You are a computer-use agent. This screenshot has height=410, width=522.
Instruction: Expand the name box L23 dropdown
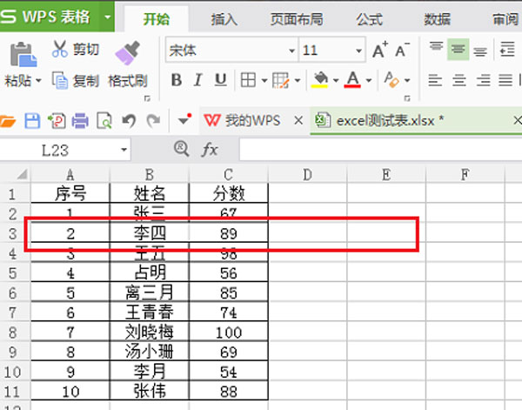124,150
